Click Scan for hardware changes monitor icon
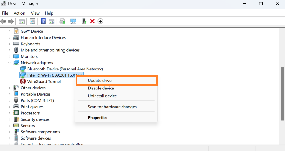The width and height of the screenshot is (285, 151). coord(73,21)
